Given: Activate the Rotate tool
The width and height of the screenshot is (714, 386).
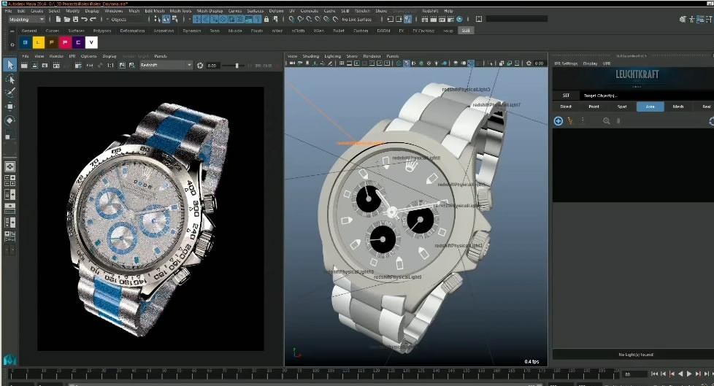Looking at the screenshot, I should (x=9, y=120).
